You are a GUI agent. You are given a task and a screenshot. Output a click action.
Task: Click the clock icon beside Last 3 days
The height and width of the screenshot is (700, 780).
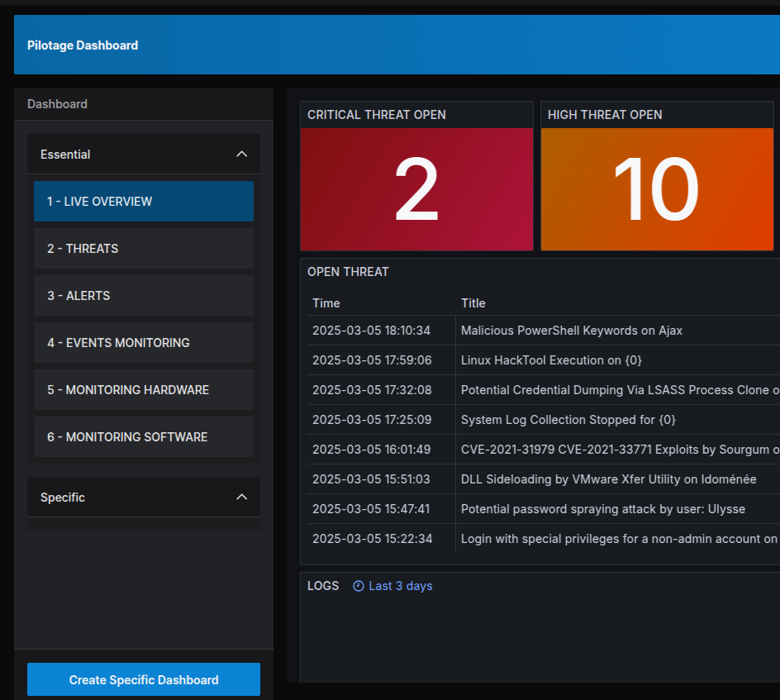click(359, 586)
